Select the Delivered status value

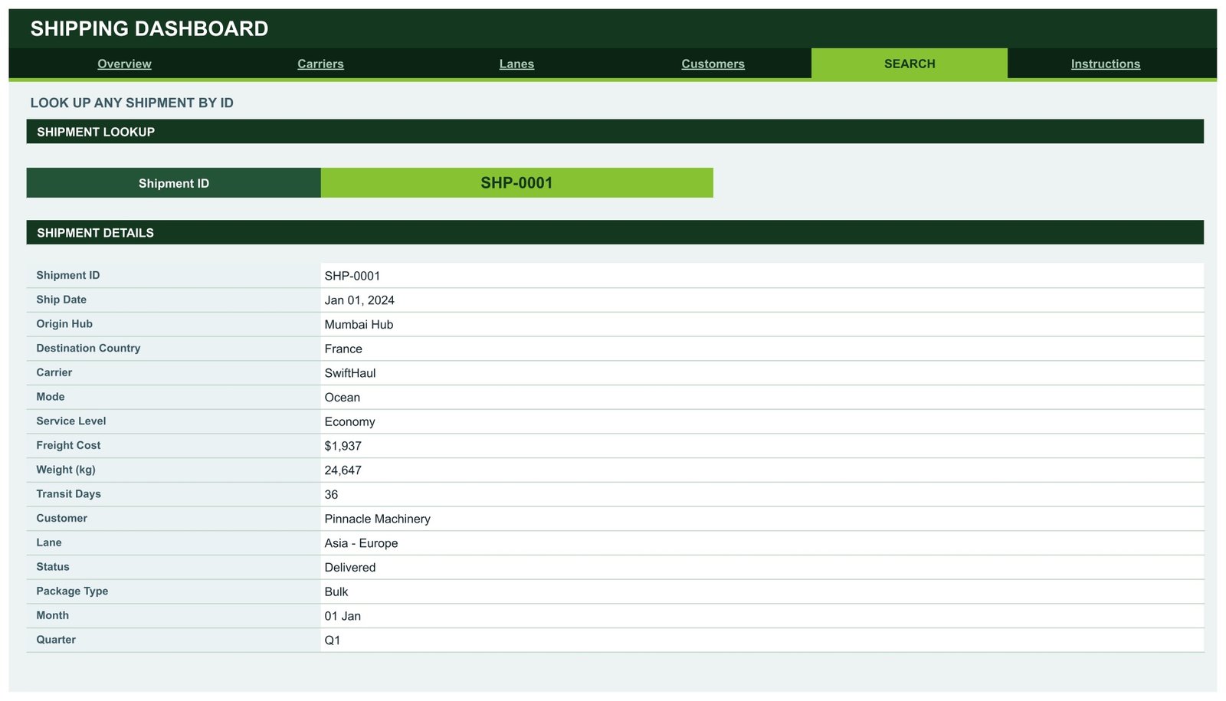click(x=350, y=568)
